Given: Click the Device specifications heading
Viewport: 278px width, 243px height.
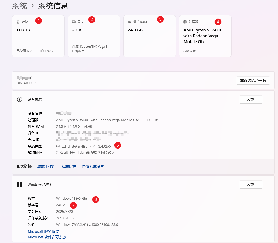Looking at the screenshot, I should click(x=35, y=99).
